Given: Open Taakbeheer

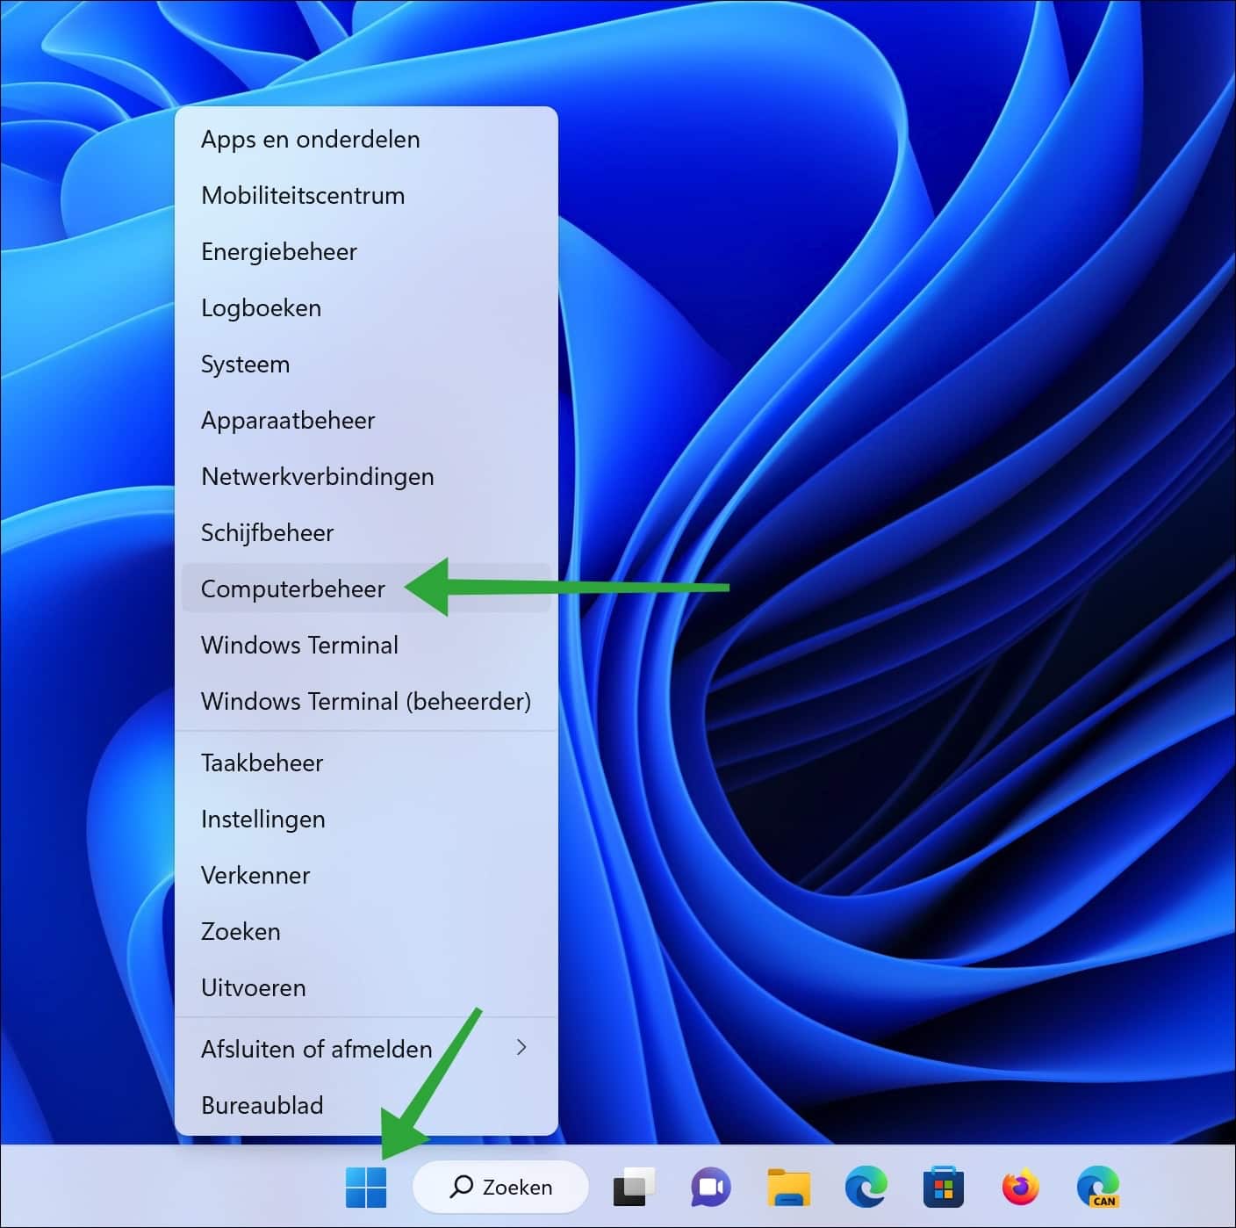Looking at the screenshot, I should [x=366, y=762].
